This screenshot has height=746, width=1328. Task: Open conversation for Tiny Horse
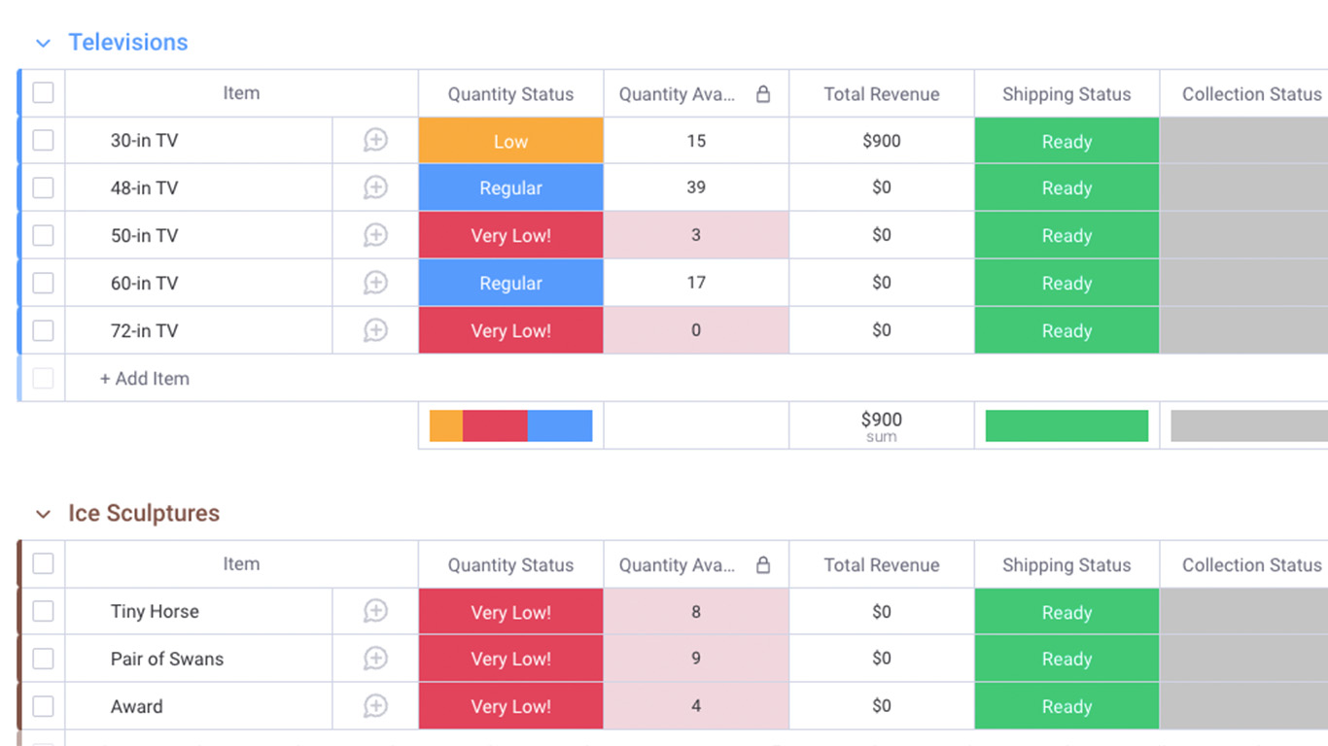click(375, 611)
